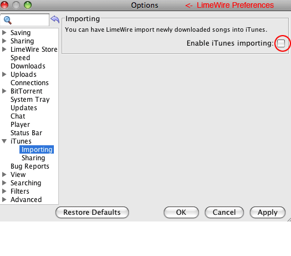This screenshot has width=291, height=256.
Task: Select the Uploads label
Action: (x=23, y=75)
